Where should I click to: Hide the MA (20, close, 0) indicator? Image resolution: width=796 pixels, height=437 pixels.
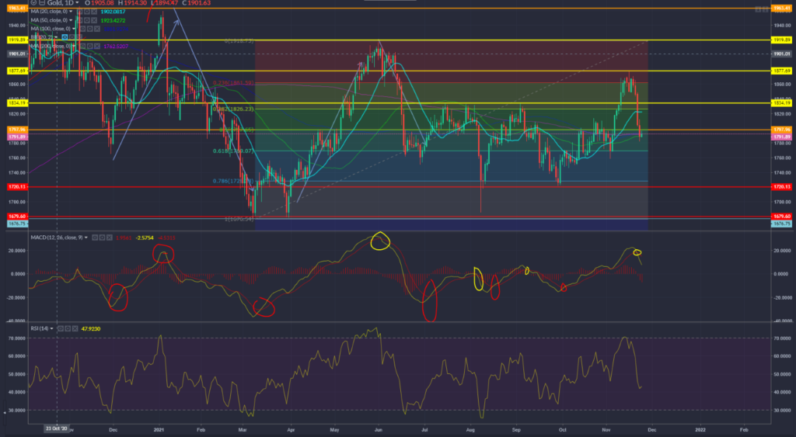click(80, 11)
